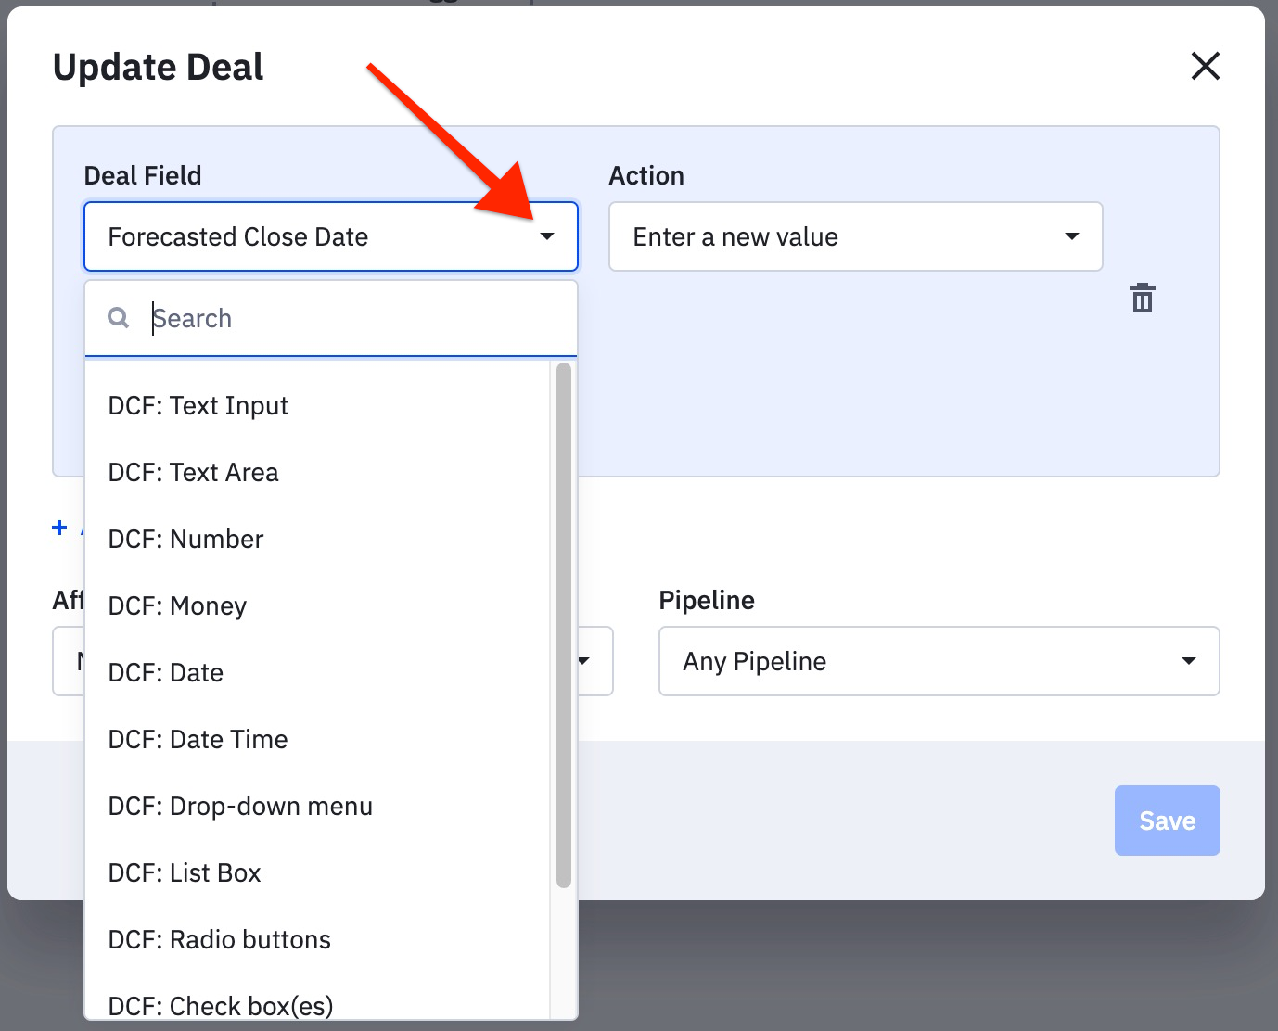Image resolution: width=1278 pixels, height=1031 pixels.
Task: Click the trash icon to delete field row
Action: click(x=1142, y=299)
